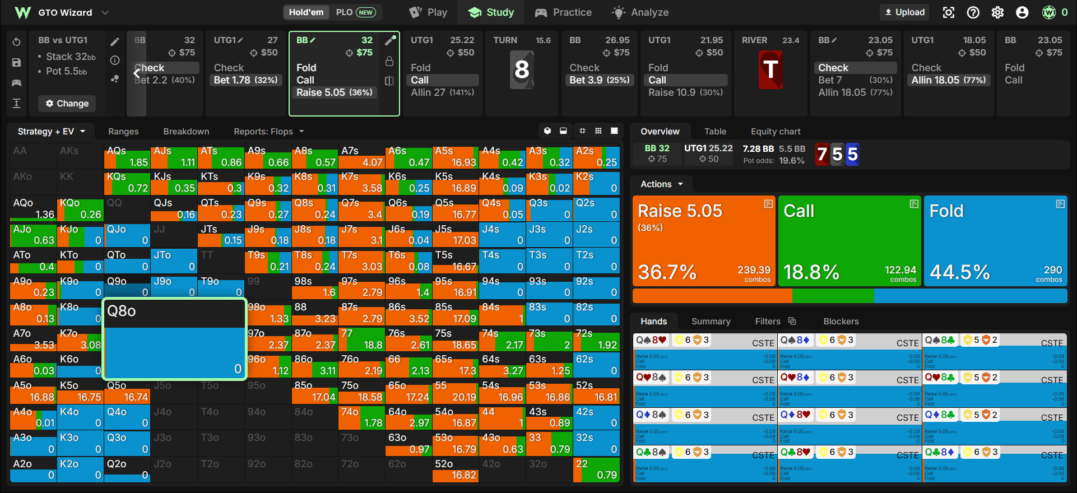This screenshot has width=1077, height=493.
Task: Toggle the lock icon in the highlighted BB card
Action: coord(389,61)
